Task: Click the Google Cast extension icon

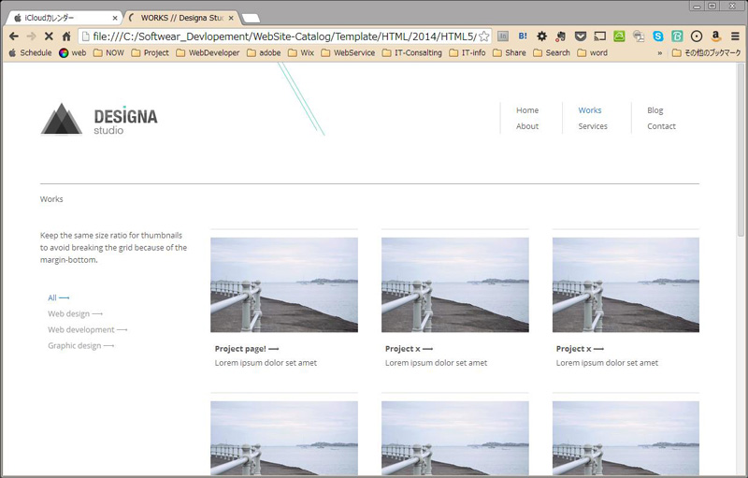Action: pos(599,36)
